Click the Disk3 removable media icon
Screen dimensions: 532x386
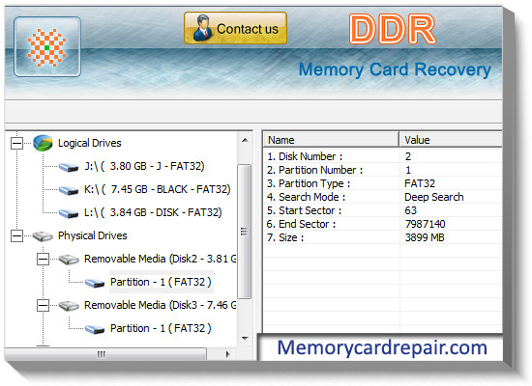[x=69, y=306]
